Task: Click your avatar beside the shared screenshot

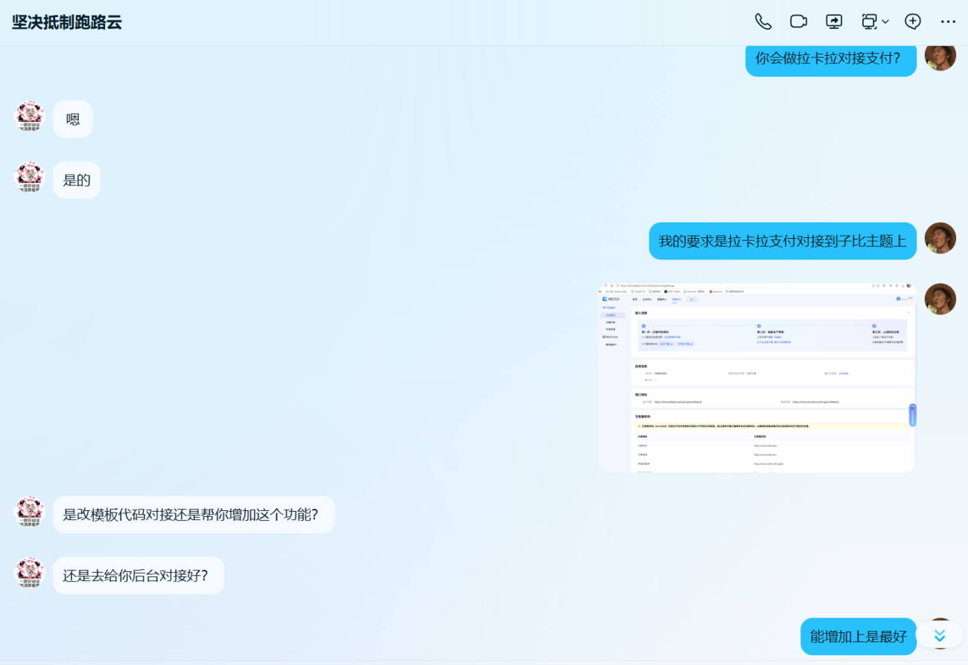Action: pos(940,299)
